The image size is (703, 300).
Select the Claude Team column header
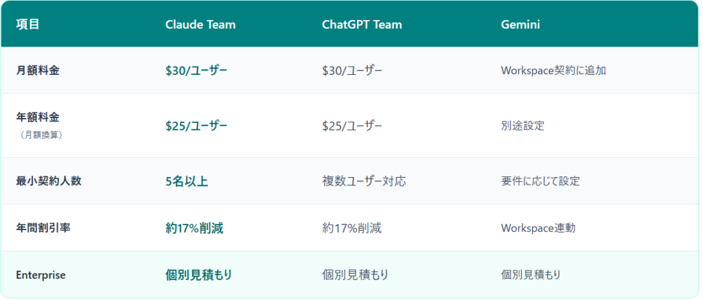(x=200, y=25)
